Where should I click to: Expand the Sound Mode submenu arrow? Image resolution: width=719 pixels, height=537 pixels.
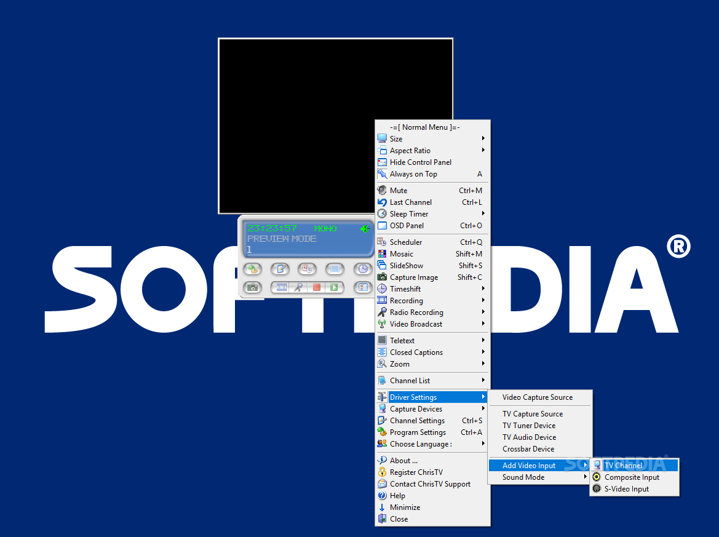pos(586,477)
